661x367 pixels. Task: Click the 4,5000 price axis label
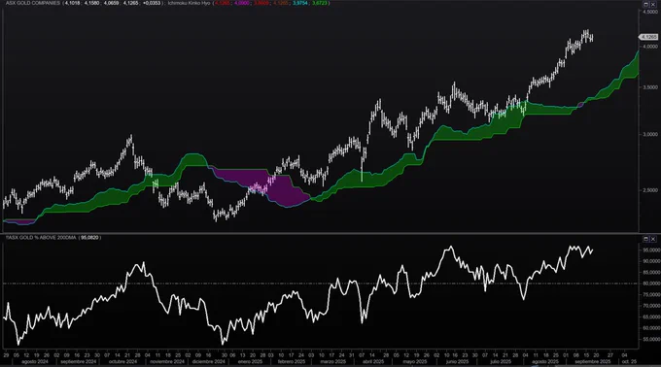click(x=649, y=12)
